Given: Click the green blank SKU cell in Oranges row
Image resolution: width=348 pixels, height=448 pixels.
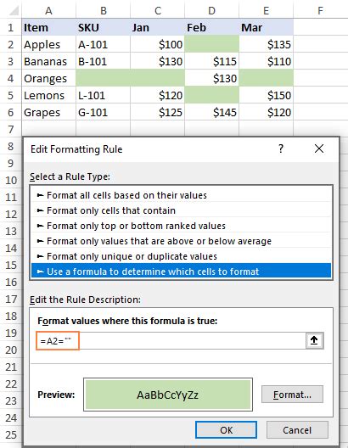Looking at the screenshot, I should point(104,78).
